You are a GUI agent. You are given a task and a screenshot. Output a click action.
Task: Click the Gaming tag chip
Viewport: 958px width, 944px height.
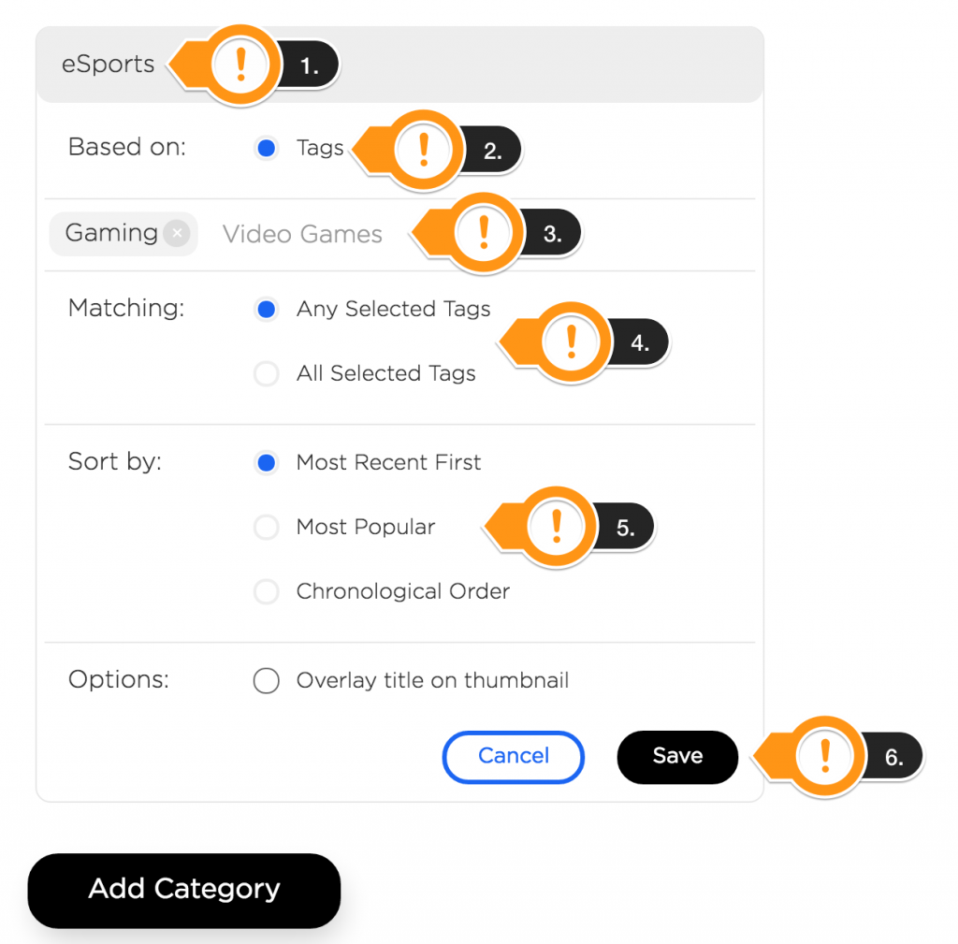tap(111, 233)
